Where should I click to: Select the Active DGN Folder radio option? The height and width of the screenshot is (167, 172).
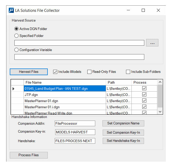pos(16,29)
